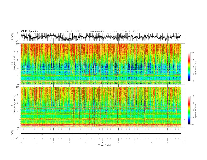
Task: Click time axis tick label "3"
Action: (70, 142)
